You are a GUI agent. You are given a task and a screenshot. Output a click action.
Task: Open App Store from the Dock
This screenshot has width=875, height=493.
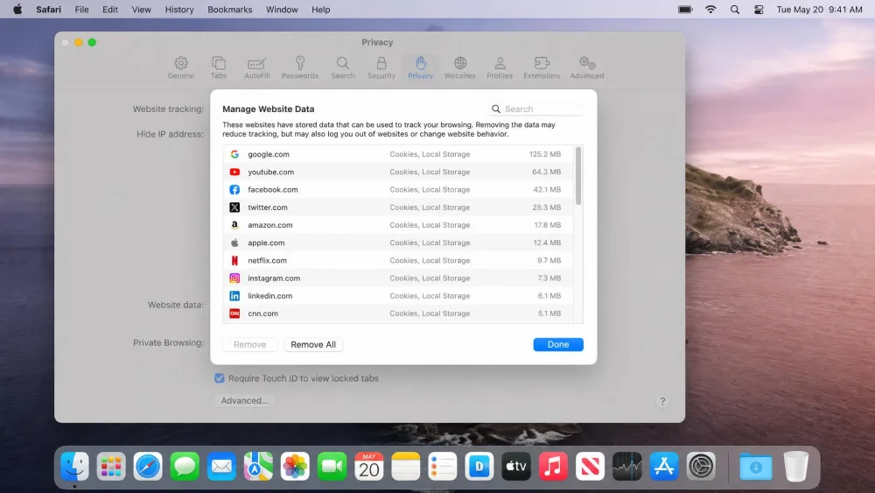tap(663, 466)
